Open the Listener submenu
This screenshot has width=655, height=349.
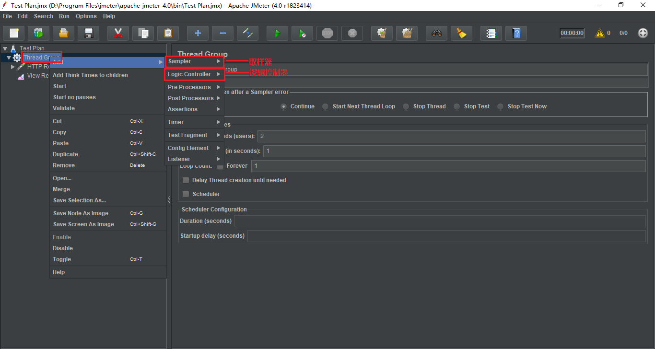(194, 159)
